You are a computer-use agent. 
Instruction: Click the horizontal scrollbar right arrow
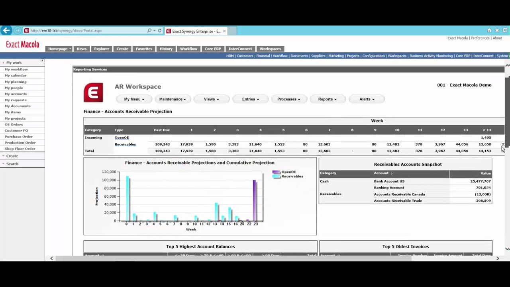[497, 258]
